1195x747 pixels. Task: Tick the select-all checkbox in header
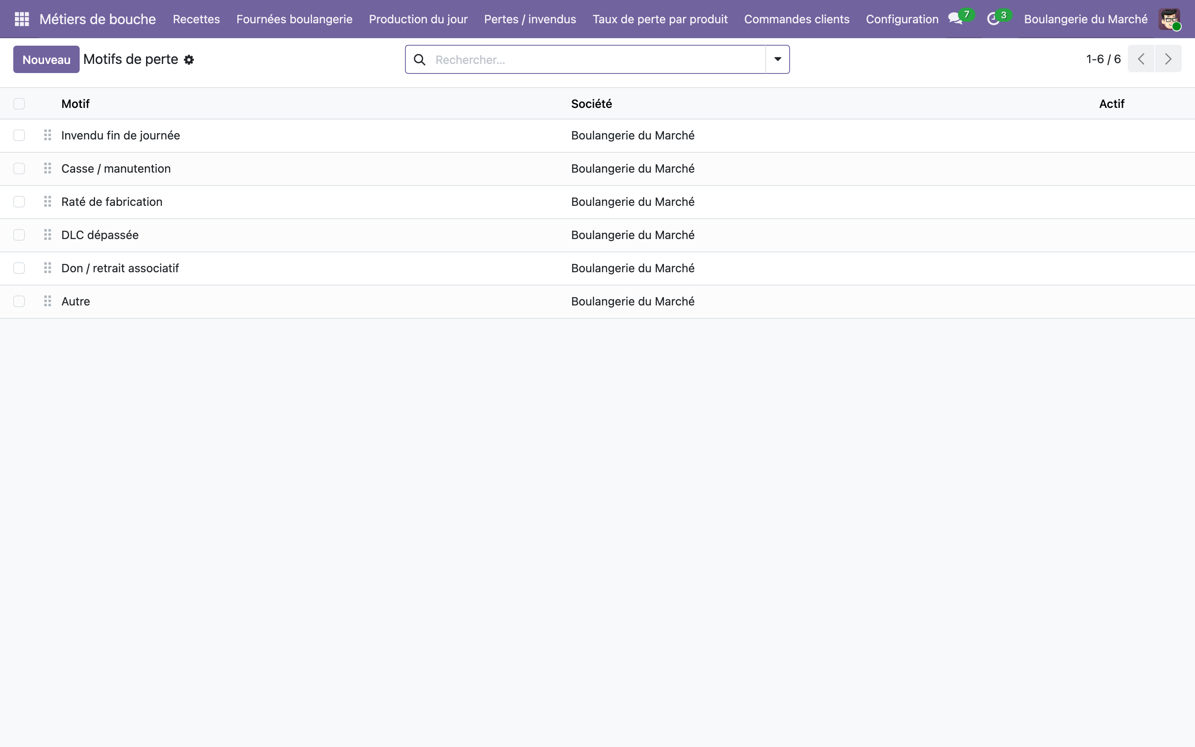[19, 104]
